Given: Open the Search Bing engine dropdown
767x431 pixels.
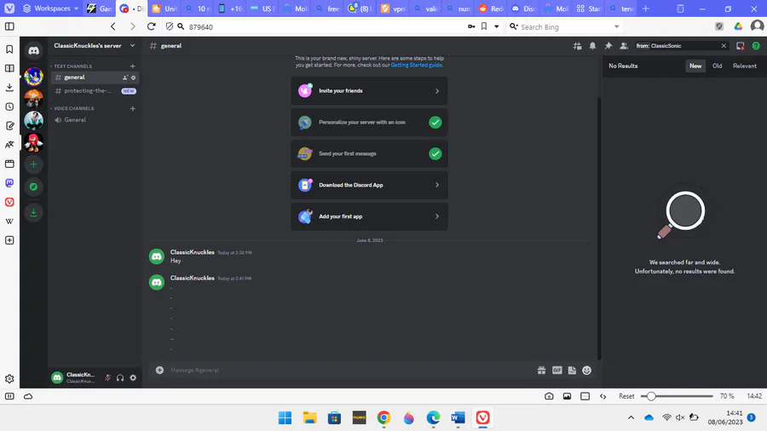Looking at the screenshot, I should (616, 26).
